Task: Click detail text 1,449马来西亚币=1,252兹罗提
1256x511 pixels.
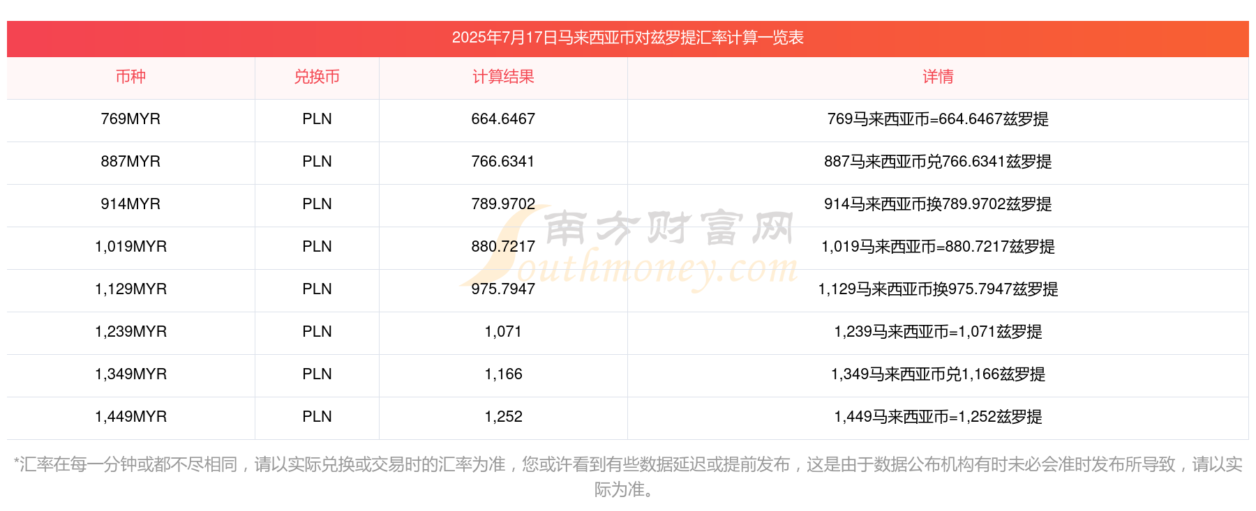Action: click(x=938, y=417)
